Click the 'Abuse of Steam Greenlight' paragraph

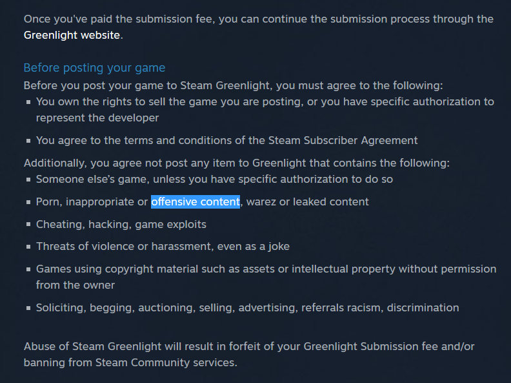248,346
